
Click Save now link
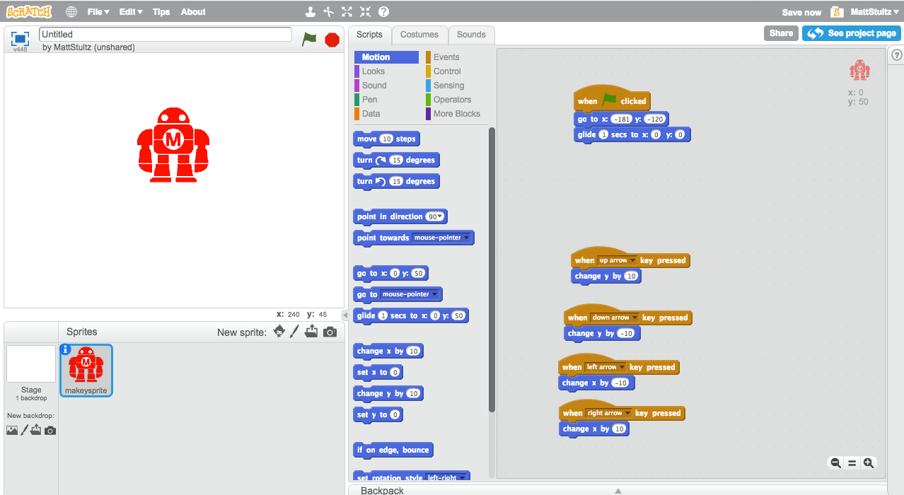click(x=801, y=12)
